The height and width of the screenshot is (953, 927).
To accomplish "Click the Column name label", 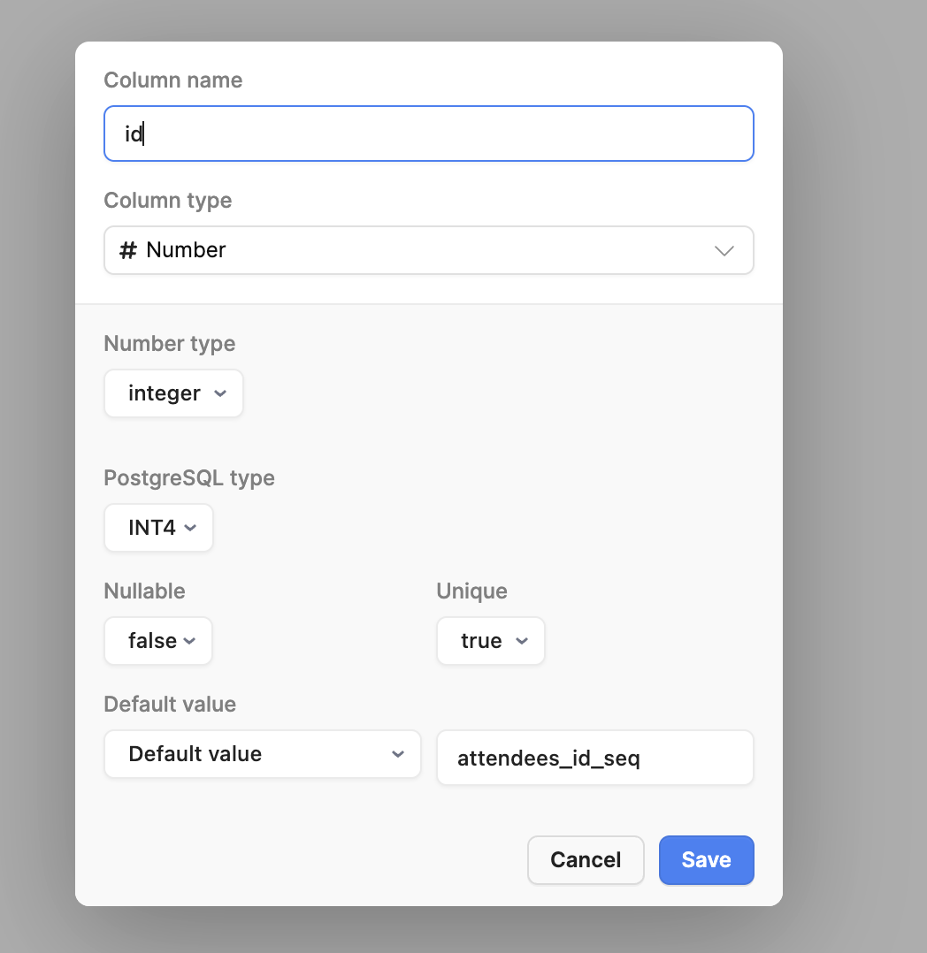I will pos(172,80).
